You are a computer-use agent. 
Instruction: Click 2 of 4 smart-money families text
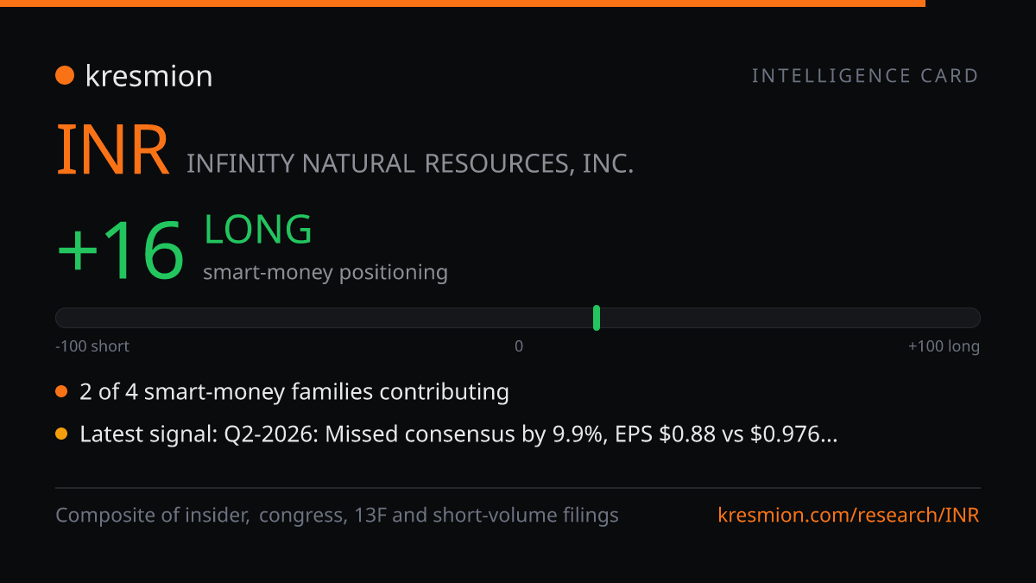[x=294, y=392]
